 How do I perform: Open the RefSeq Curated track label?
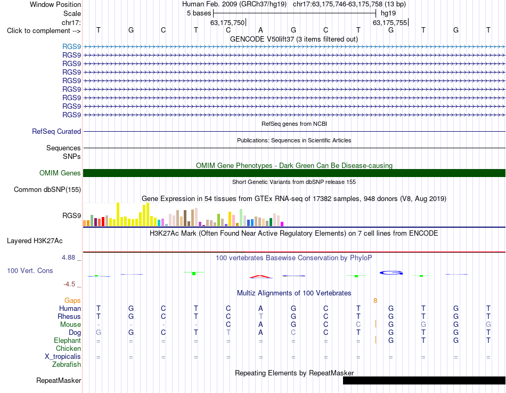56,132
